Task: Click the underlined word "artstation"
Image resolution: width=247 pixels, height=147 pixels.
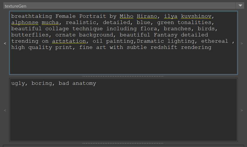Action: (69, 41)
